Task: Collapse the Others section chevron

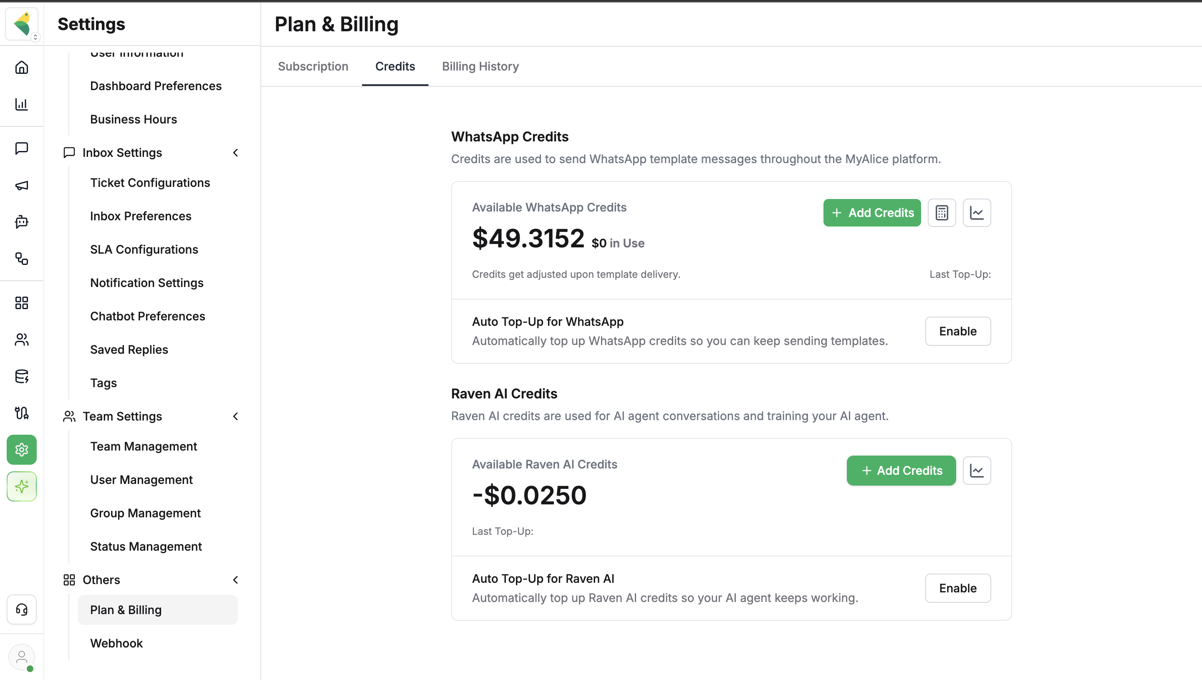Action: pyautogui.click(x=235, y=579)
